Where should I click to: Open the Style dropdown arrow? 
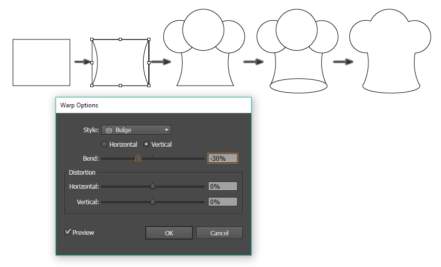point(166,130)
